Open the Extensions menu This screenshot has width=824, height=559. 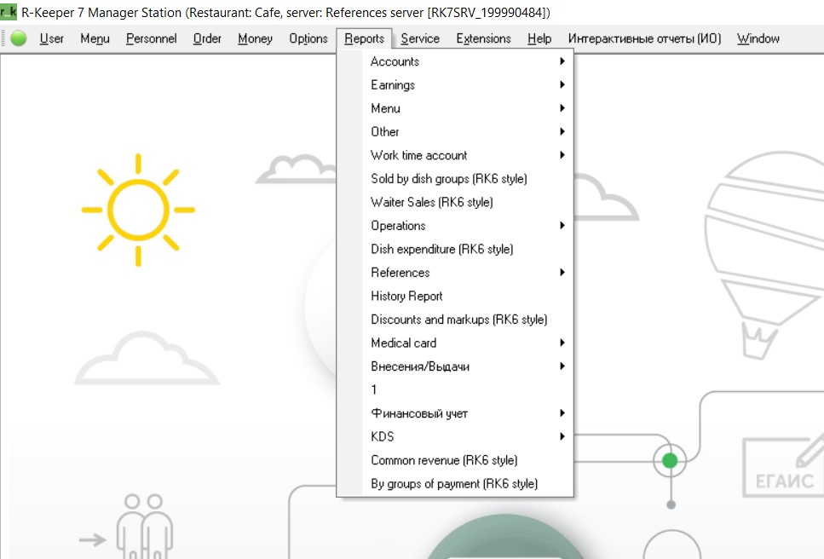pos(483,38)
